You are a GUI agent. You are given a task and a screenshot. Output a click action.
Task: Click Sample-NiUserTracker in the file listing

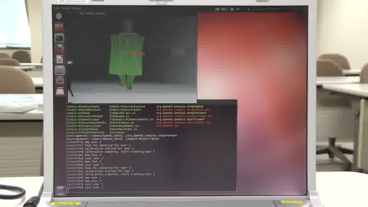125,110
